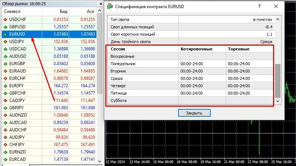Click the specification list scrollbar thumb
Screen dimensions: 296x166
278,81
